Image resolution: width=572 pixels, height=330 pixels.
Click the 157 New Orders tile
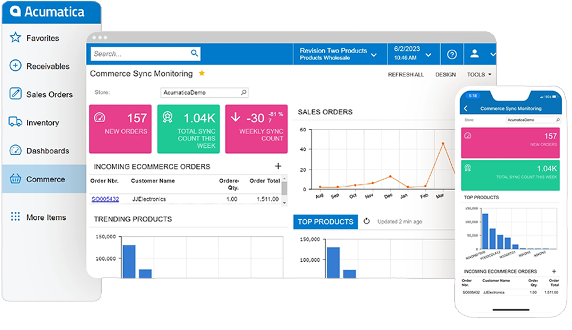(x=120, y=129)
